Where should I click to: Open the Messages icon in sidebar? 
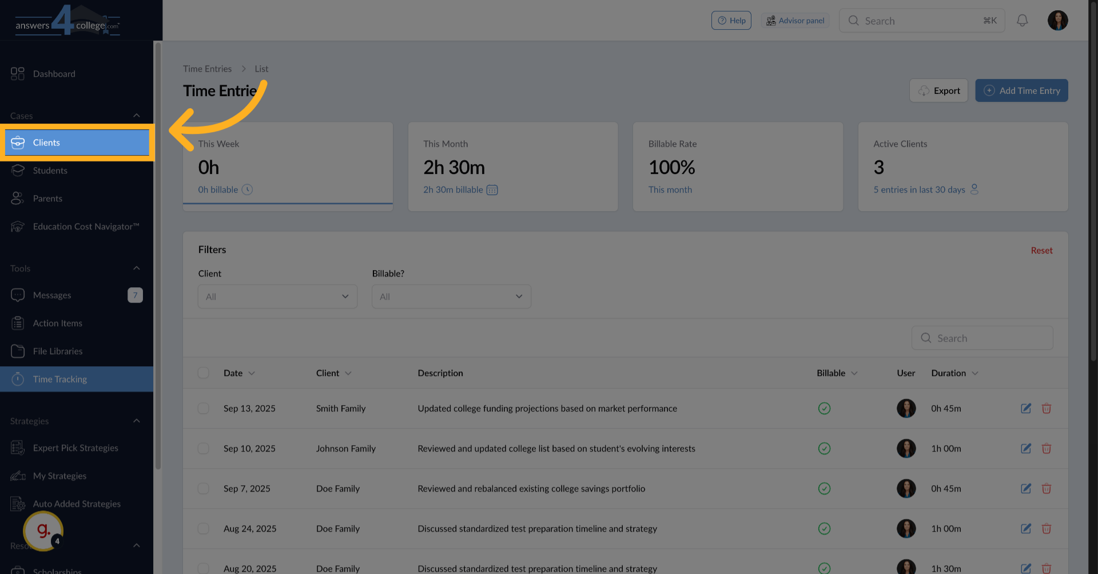pyautogui.click(x=18, y=295)
